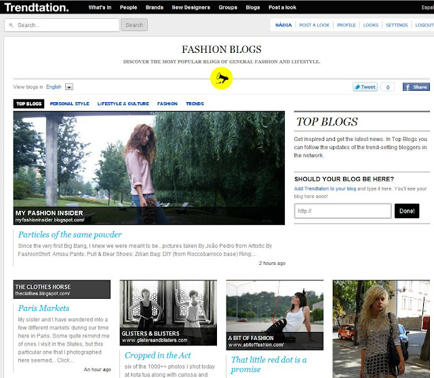Open the New Designers menu
This screenshot has height=378, width=434.
[191, 7]
